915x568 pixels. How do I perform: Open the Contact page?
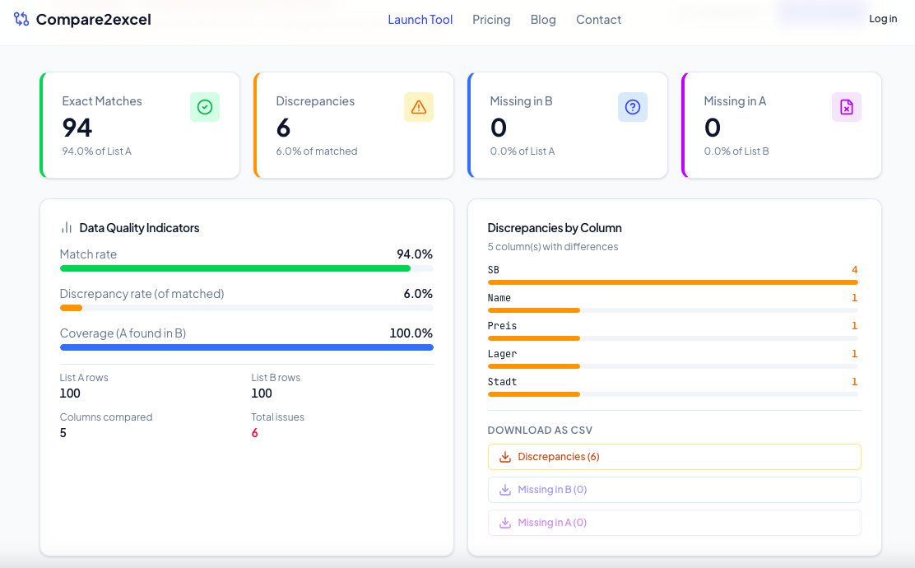[x=599, y=20]
